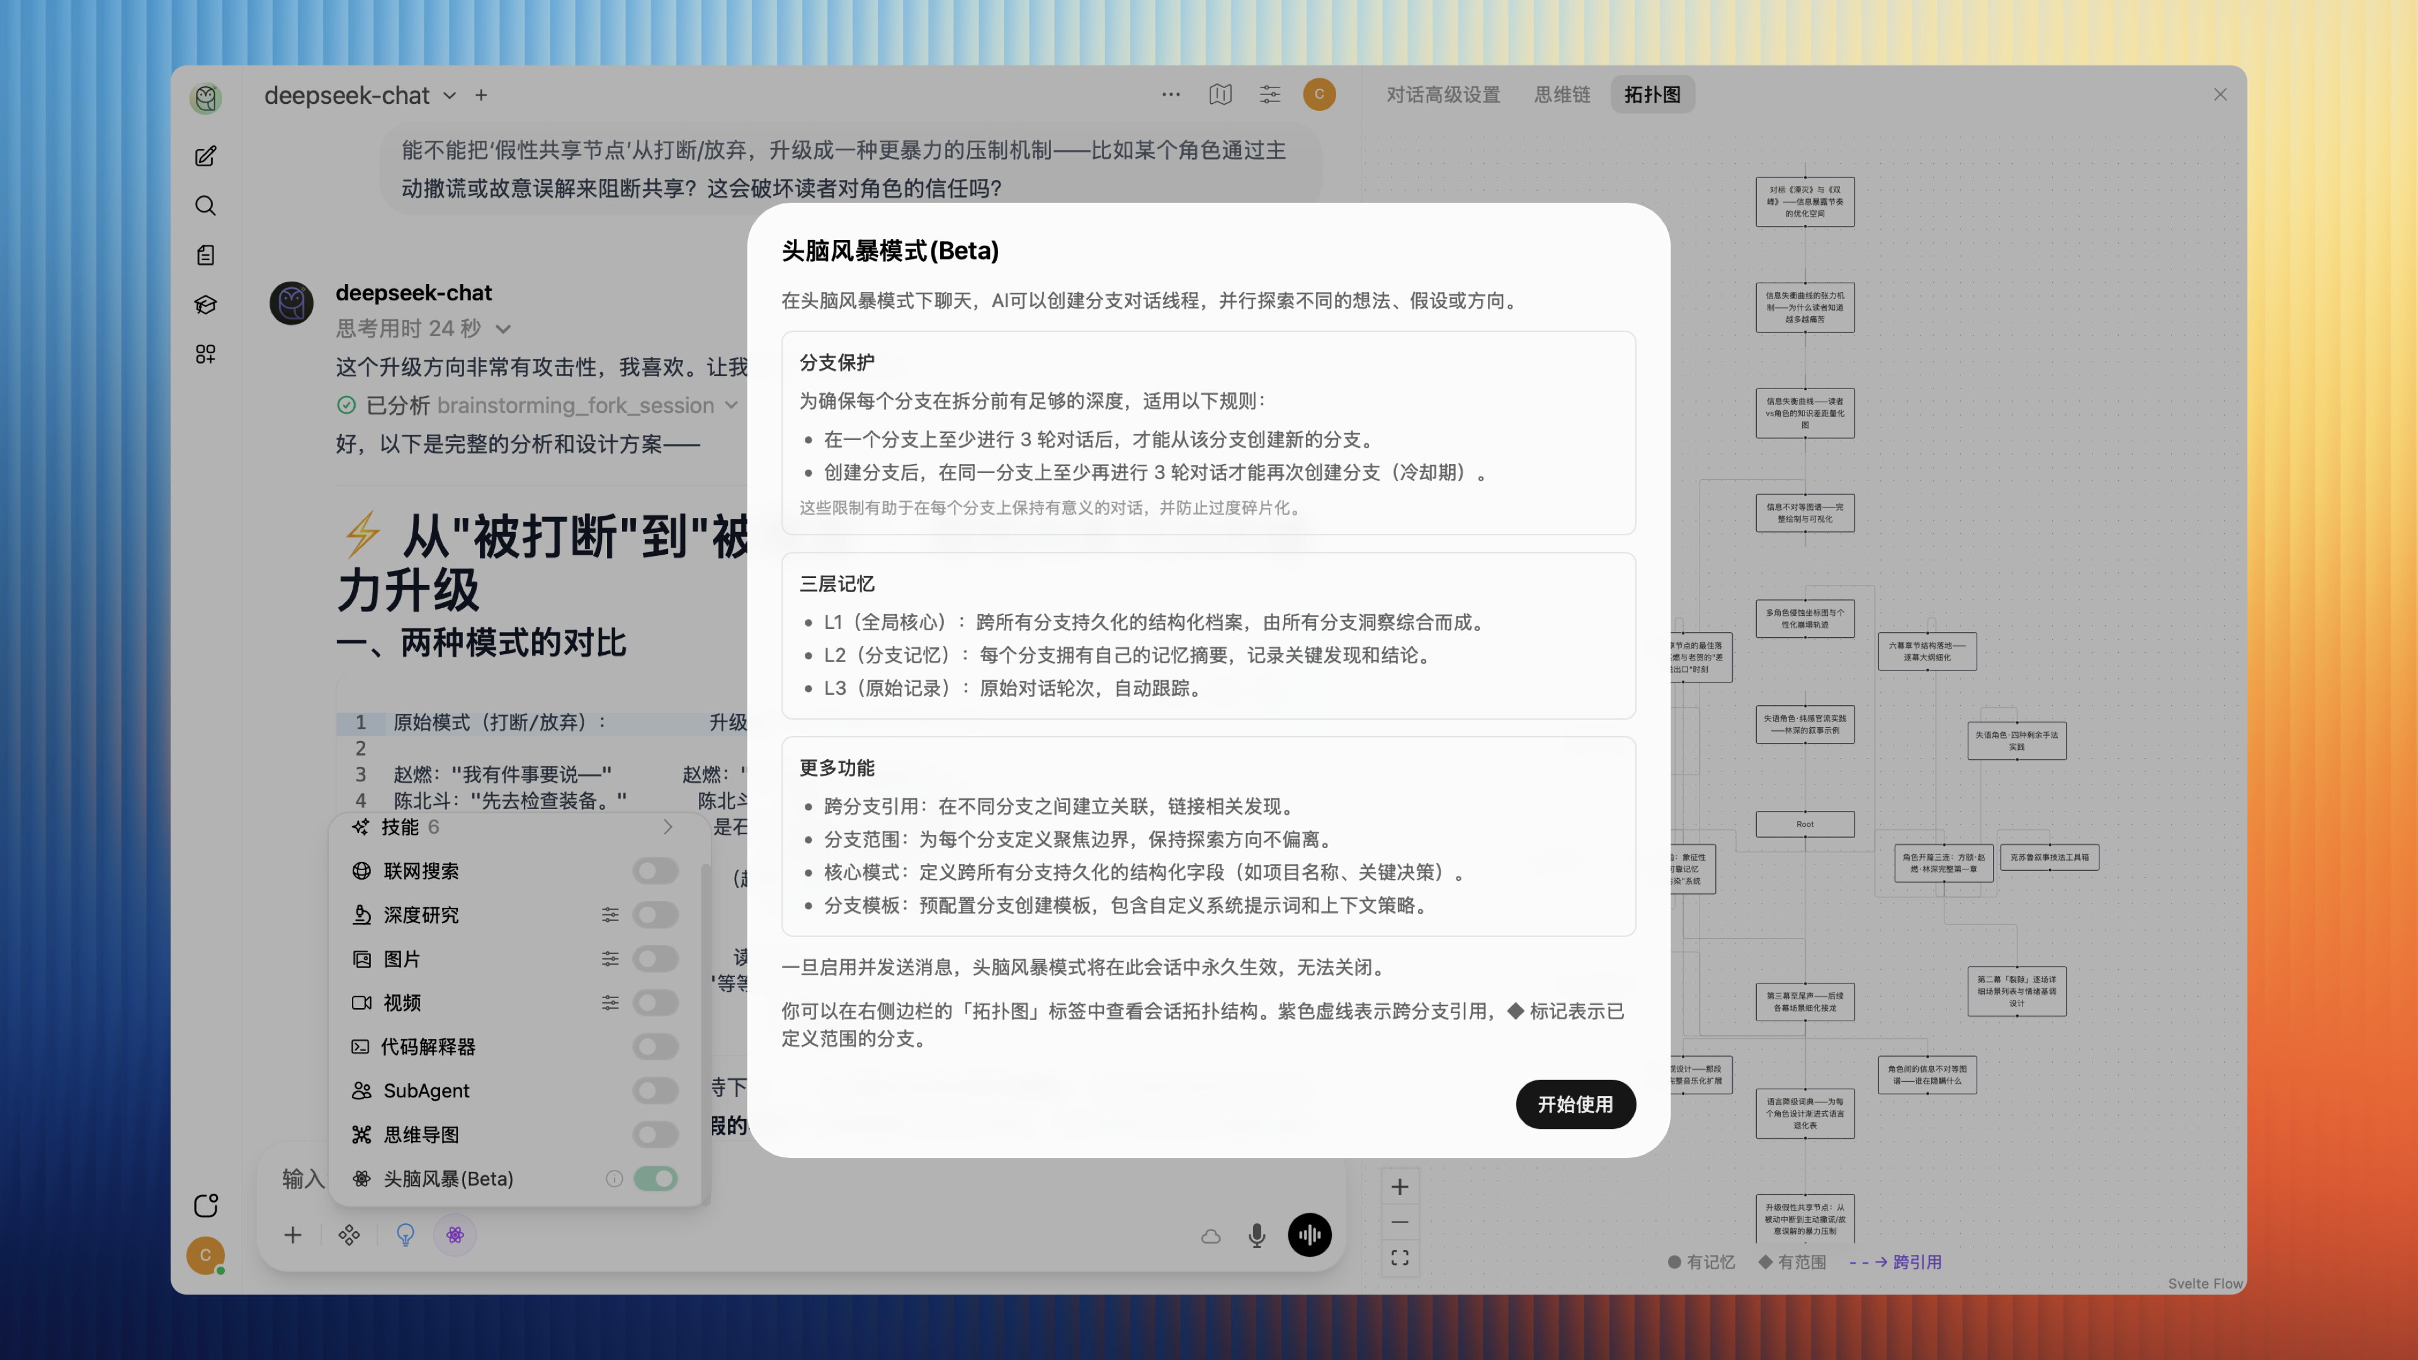This screenshot has width=2418, height=1360.
Task: Click 有范围 legend item
Action: click(1793, 1262)
